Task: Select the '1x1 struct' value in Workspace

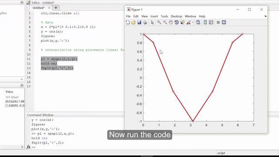Action: 12,97
